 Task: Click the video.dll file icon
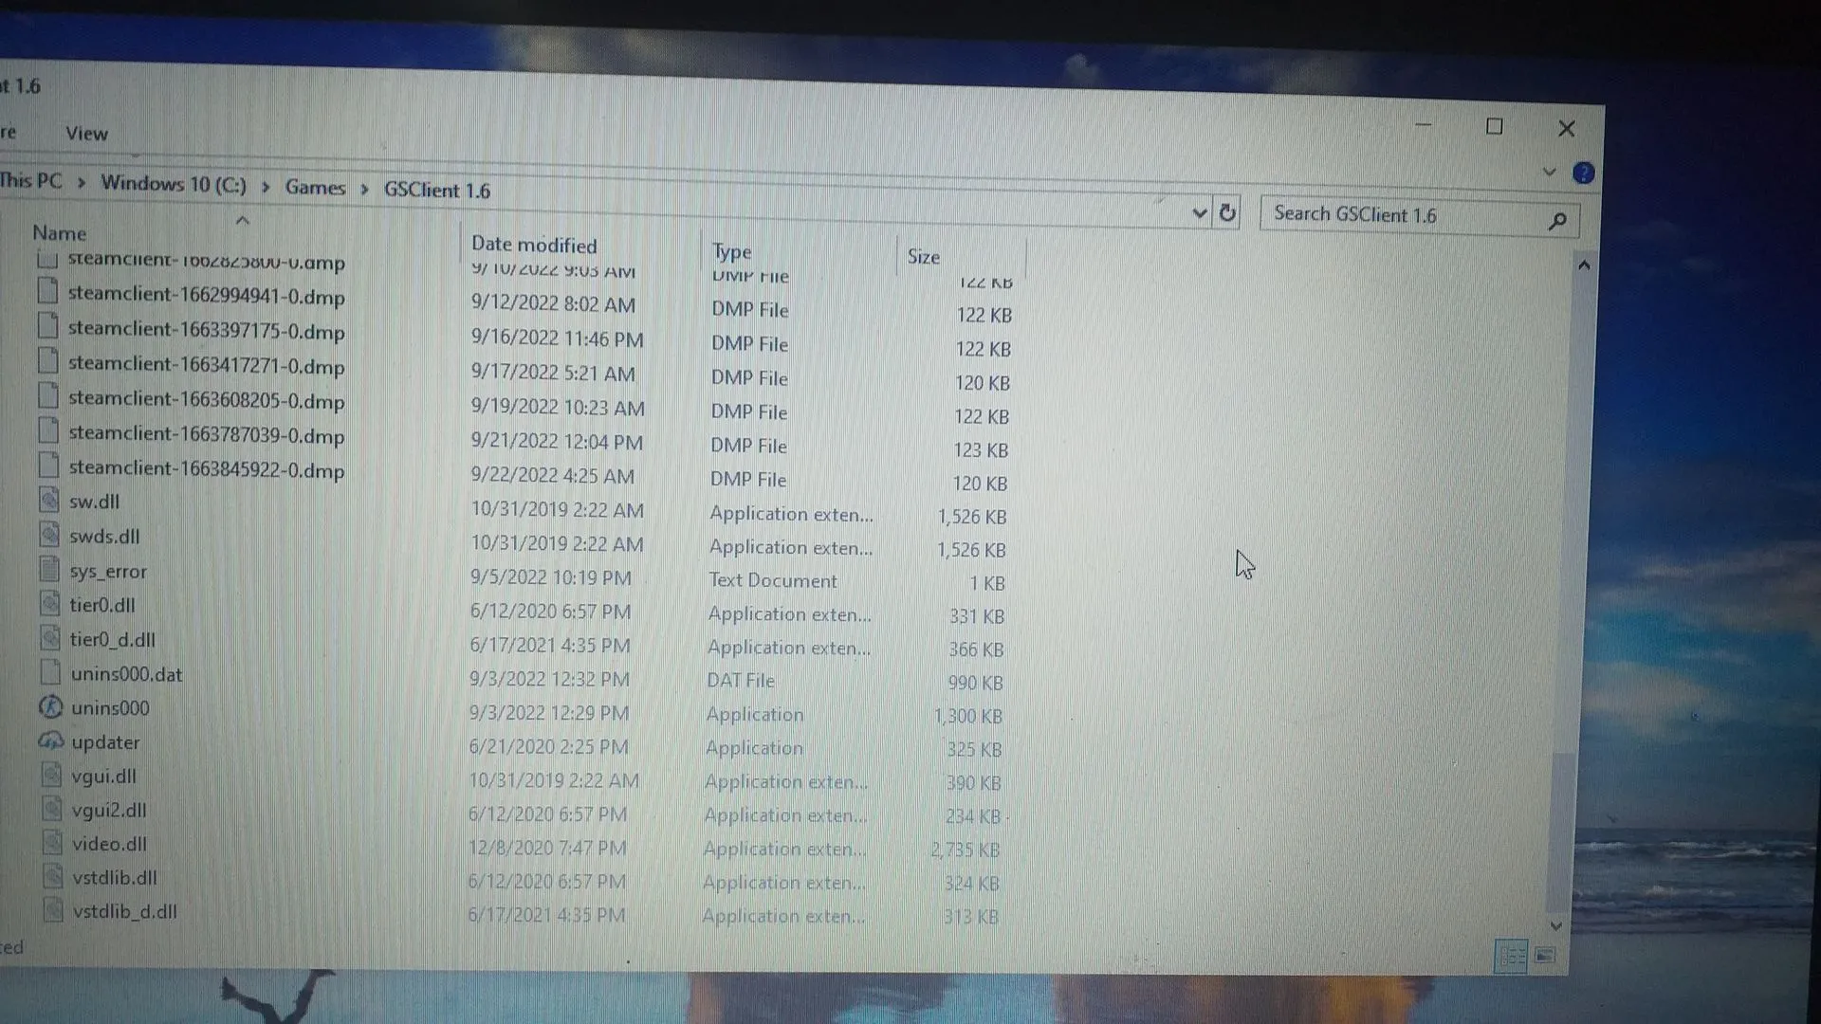(x=53, y=843)
